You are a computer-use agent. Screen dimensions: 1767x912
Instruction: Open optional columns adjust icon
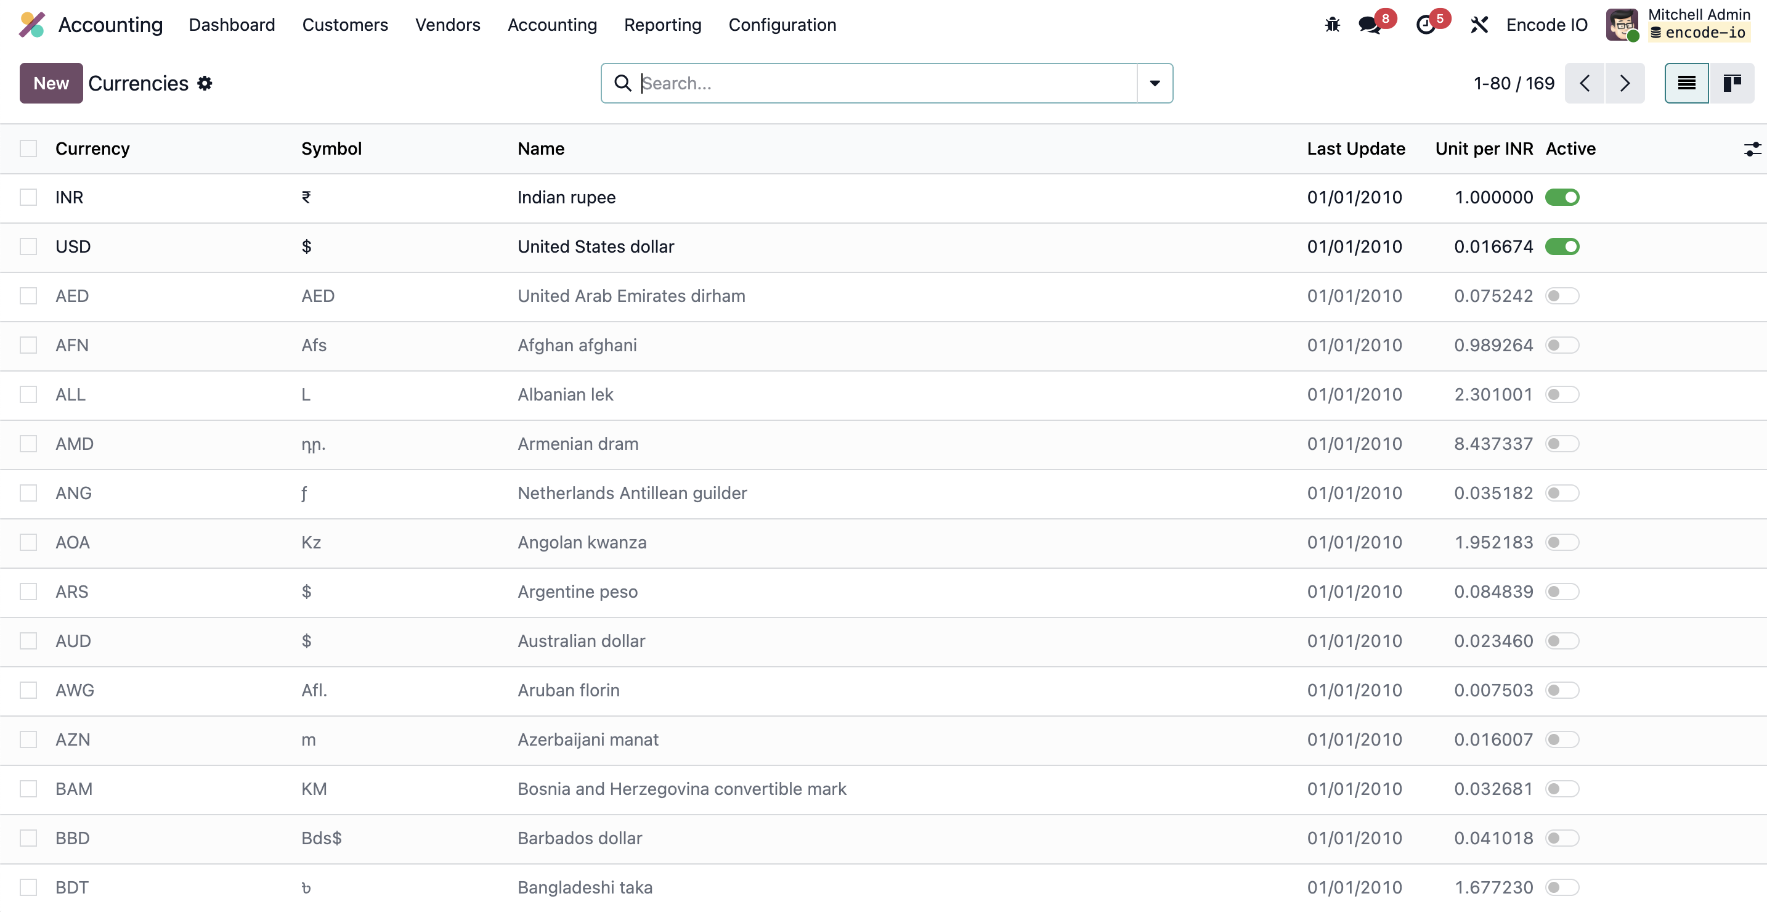click(x=1751, y=149)
